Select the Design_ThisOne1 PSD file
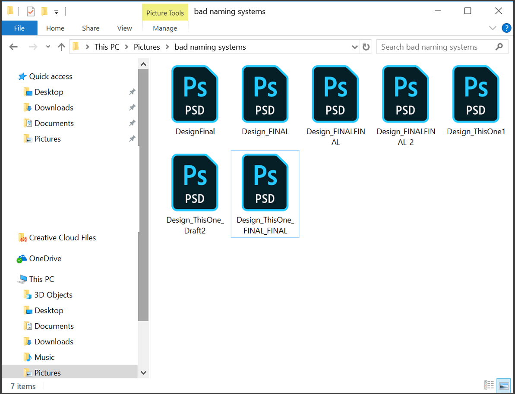Image resolution: width=515 pixels, height=394 pixels. point(476,94)
